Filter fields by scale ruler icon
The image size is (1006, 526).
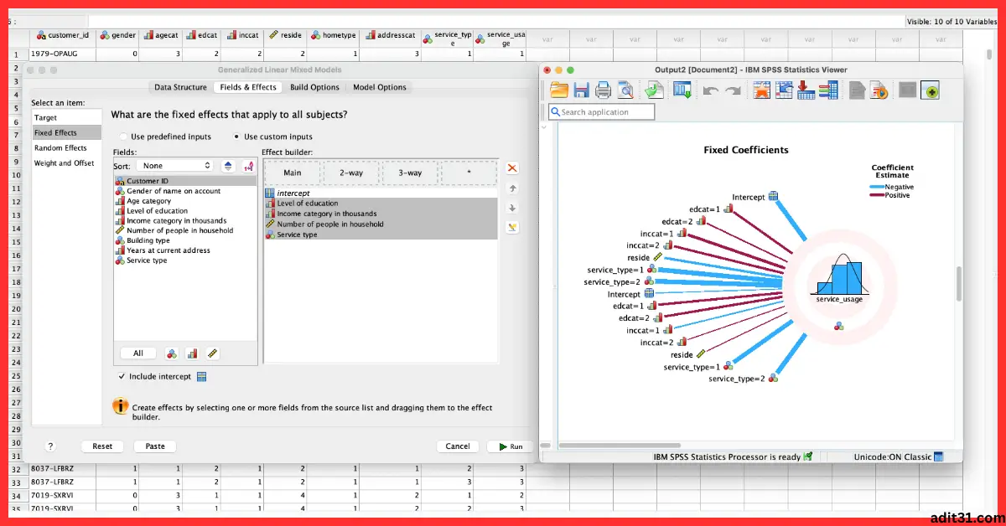click(212, 353)
